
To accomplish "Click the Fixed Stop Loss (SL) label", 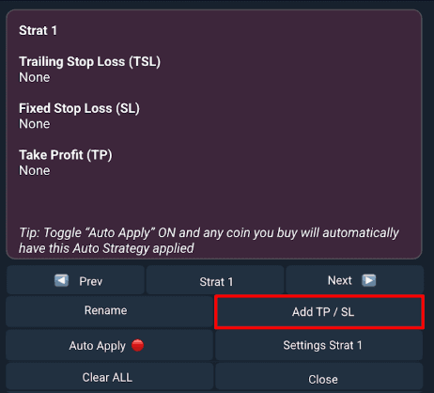I will [79, 108].
